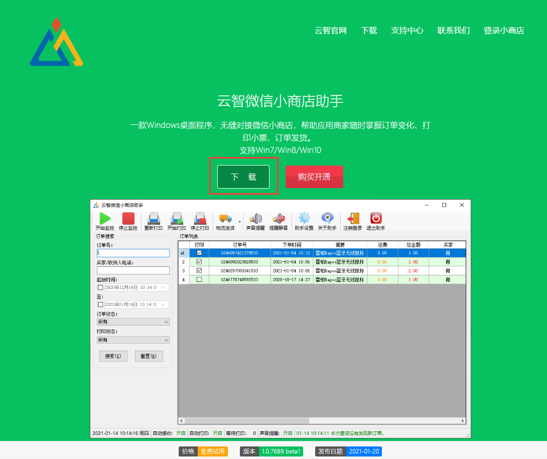Click the Yunzhi triangle logo
Image resolution: width=547 pixels, height=459 pixels.
[57, 42]
